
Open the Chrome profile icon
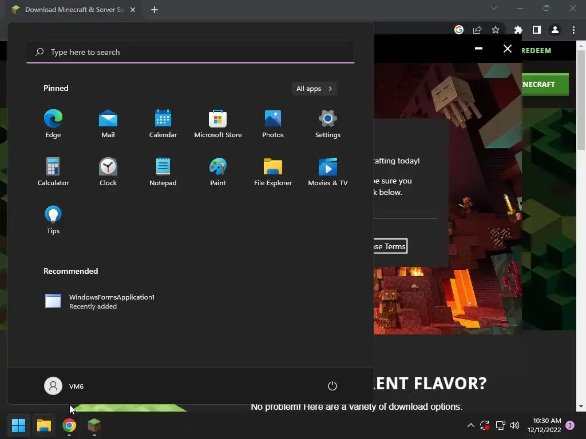pos(555,30)
